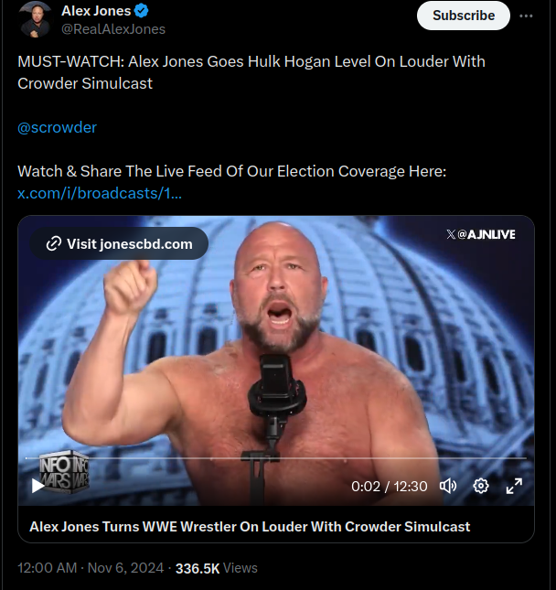
Task: Click the blue verified badge
Action: click(x=142, y=11)
